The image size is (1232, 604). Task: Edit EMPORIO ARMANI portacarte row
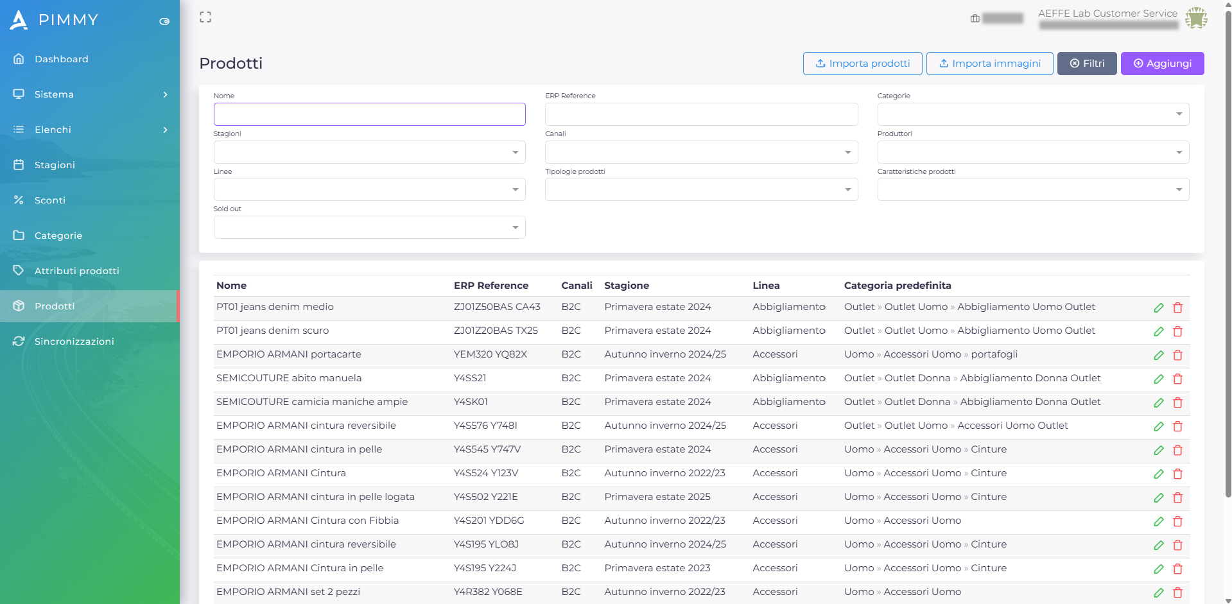tap(1159, 356)
